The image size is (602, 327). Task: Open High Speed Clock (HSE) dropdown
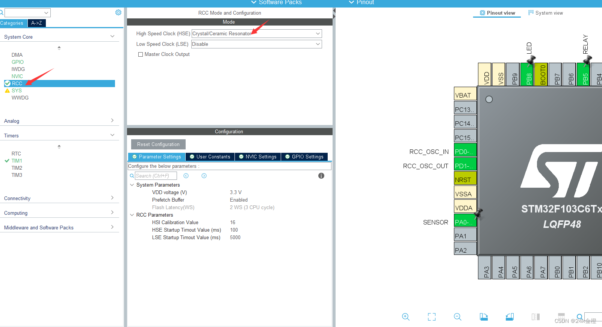(257, 33)
